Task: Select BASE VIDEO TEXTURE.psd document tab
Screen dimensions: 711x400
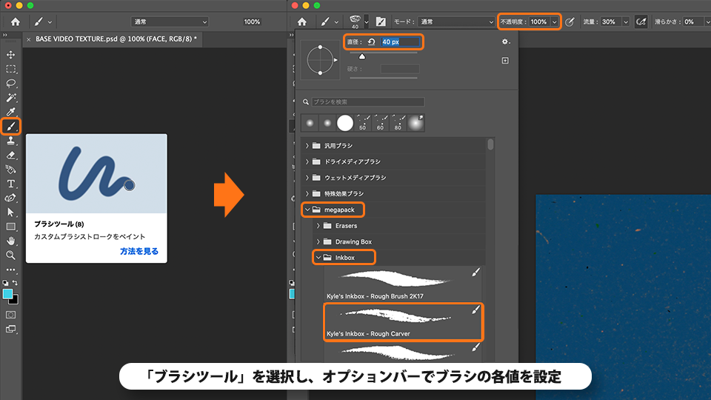Action: [x=116, y=39]
